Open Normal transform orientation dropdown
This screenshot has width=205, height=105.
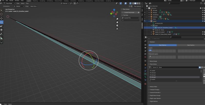click(65, 3)
